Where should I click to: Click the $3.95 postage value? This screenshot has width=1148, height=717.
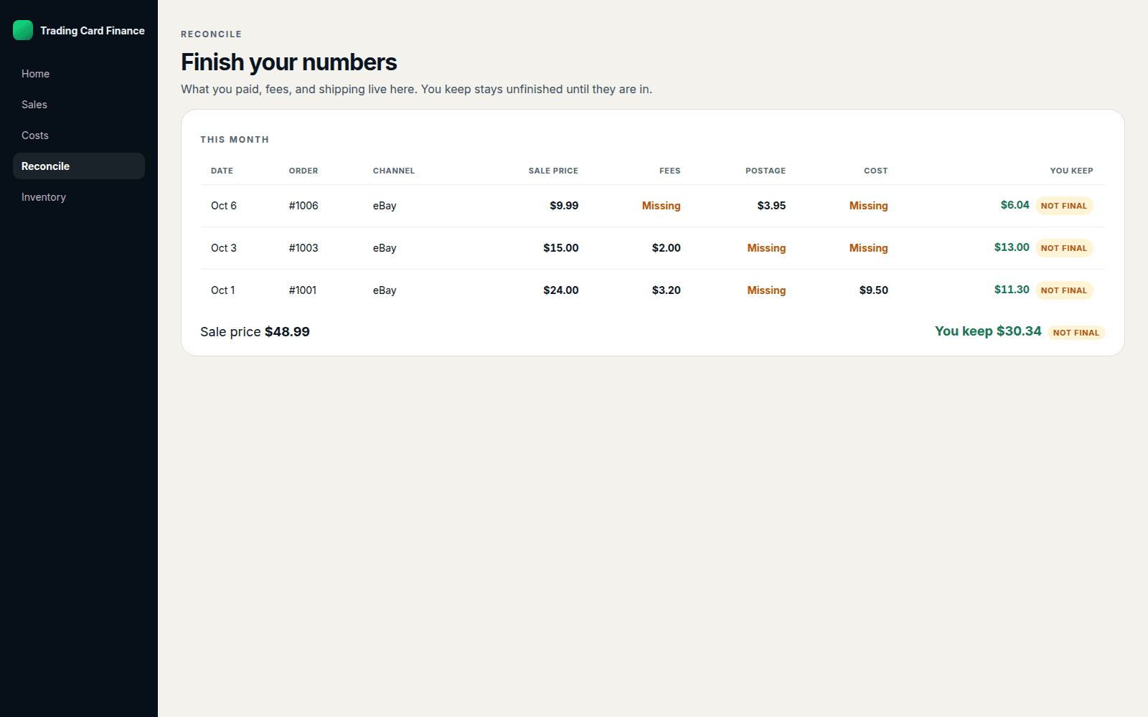pyautogui.click(x=771, y=206)
